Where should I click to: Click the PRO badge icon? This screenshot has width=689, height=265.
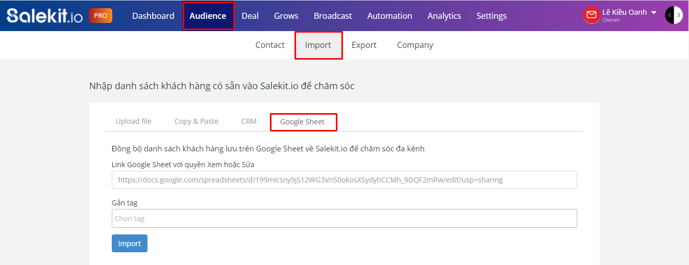[x=101, y=15]
